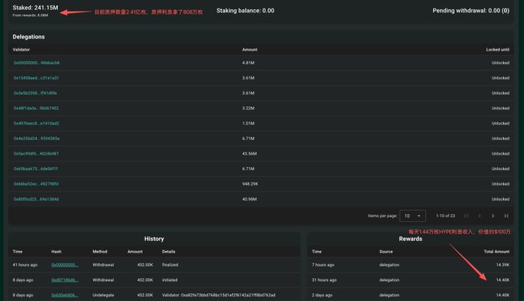Open validator 0x497beec8...e1410ad2 link
The width and height of the screenshot is (524, 301).
36,123
